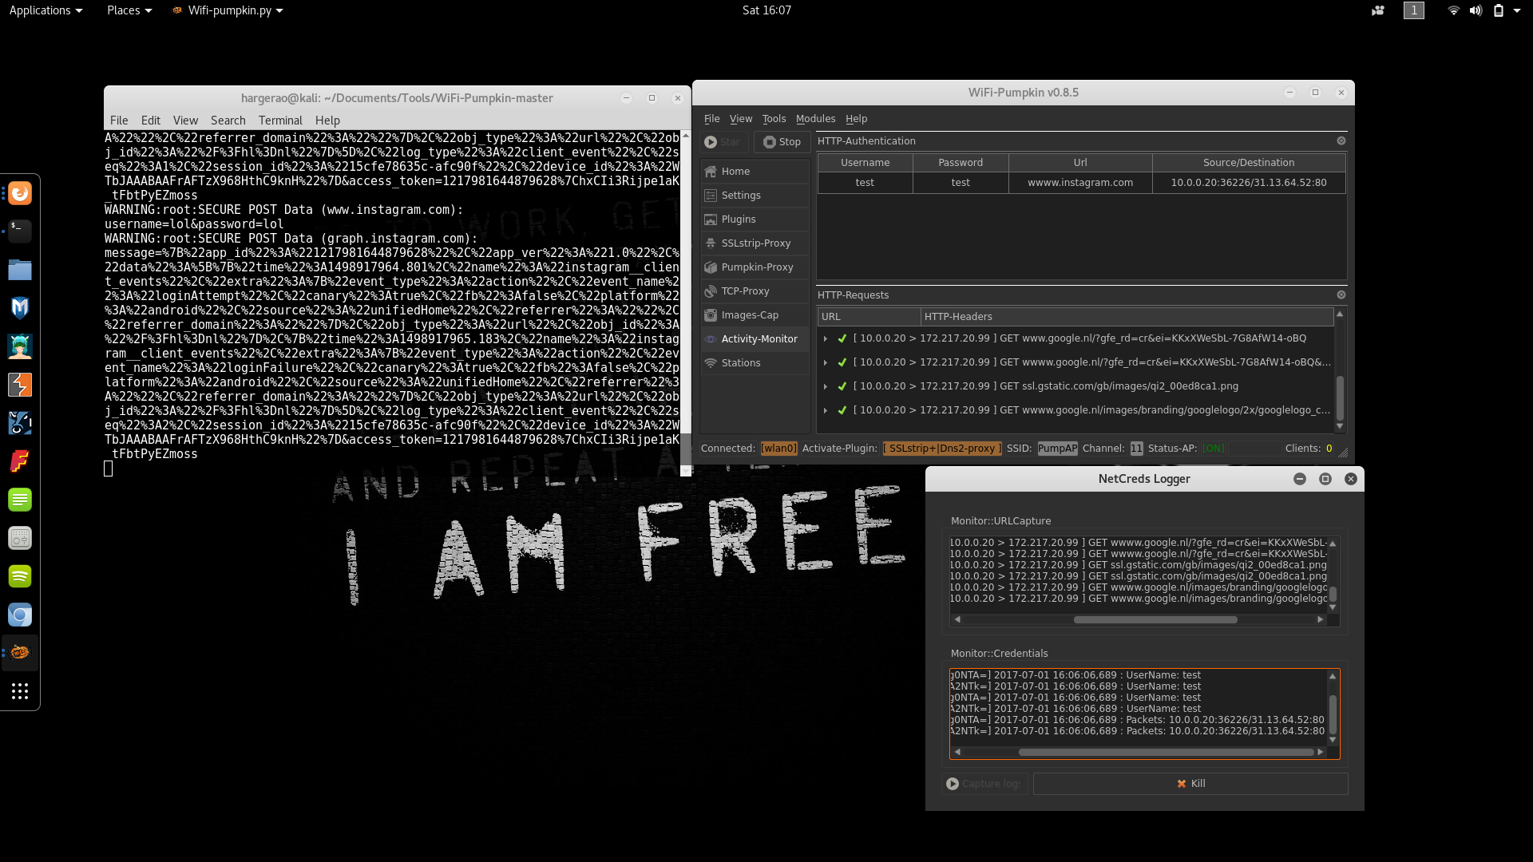The height and width of the screenshot is (862, 1533).
Task: Open Spotify dock icon
Action: pyautogui.click(x=20, y=576)
